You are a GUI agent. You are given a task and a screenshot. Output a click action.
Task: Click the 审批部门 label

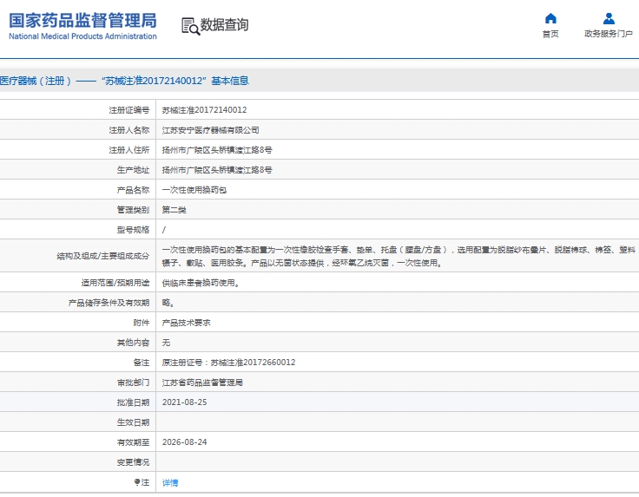click(133, 383)
